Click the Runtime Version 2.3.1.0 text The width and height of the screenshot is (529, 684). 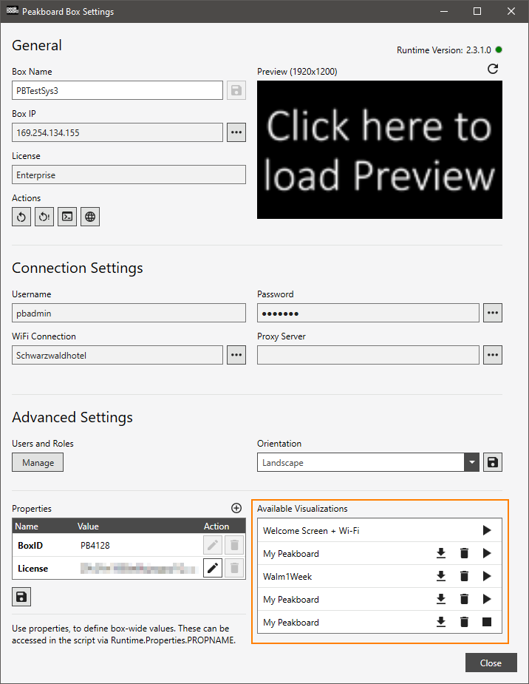click(443, 50)
